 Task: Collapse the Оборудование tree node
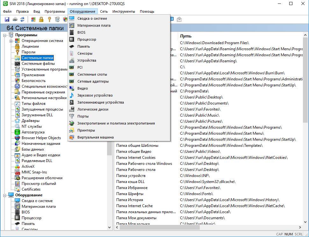5,195
